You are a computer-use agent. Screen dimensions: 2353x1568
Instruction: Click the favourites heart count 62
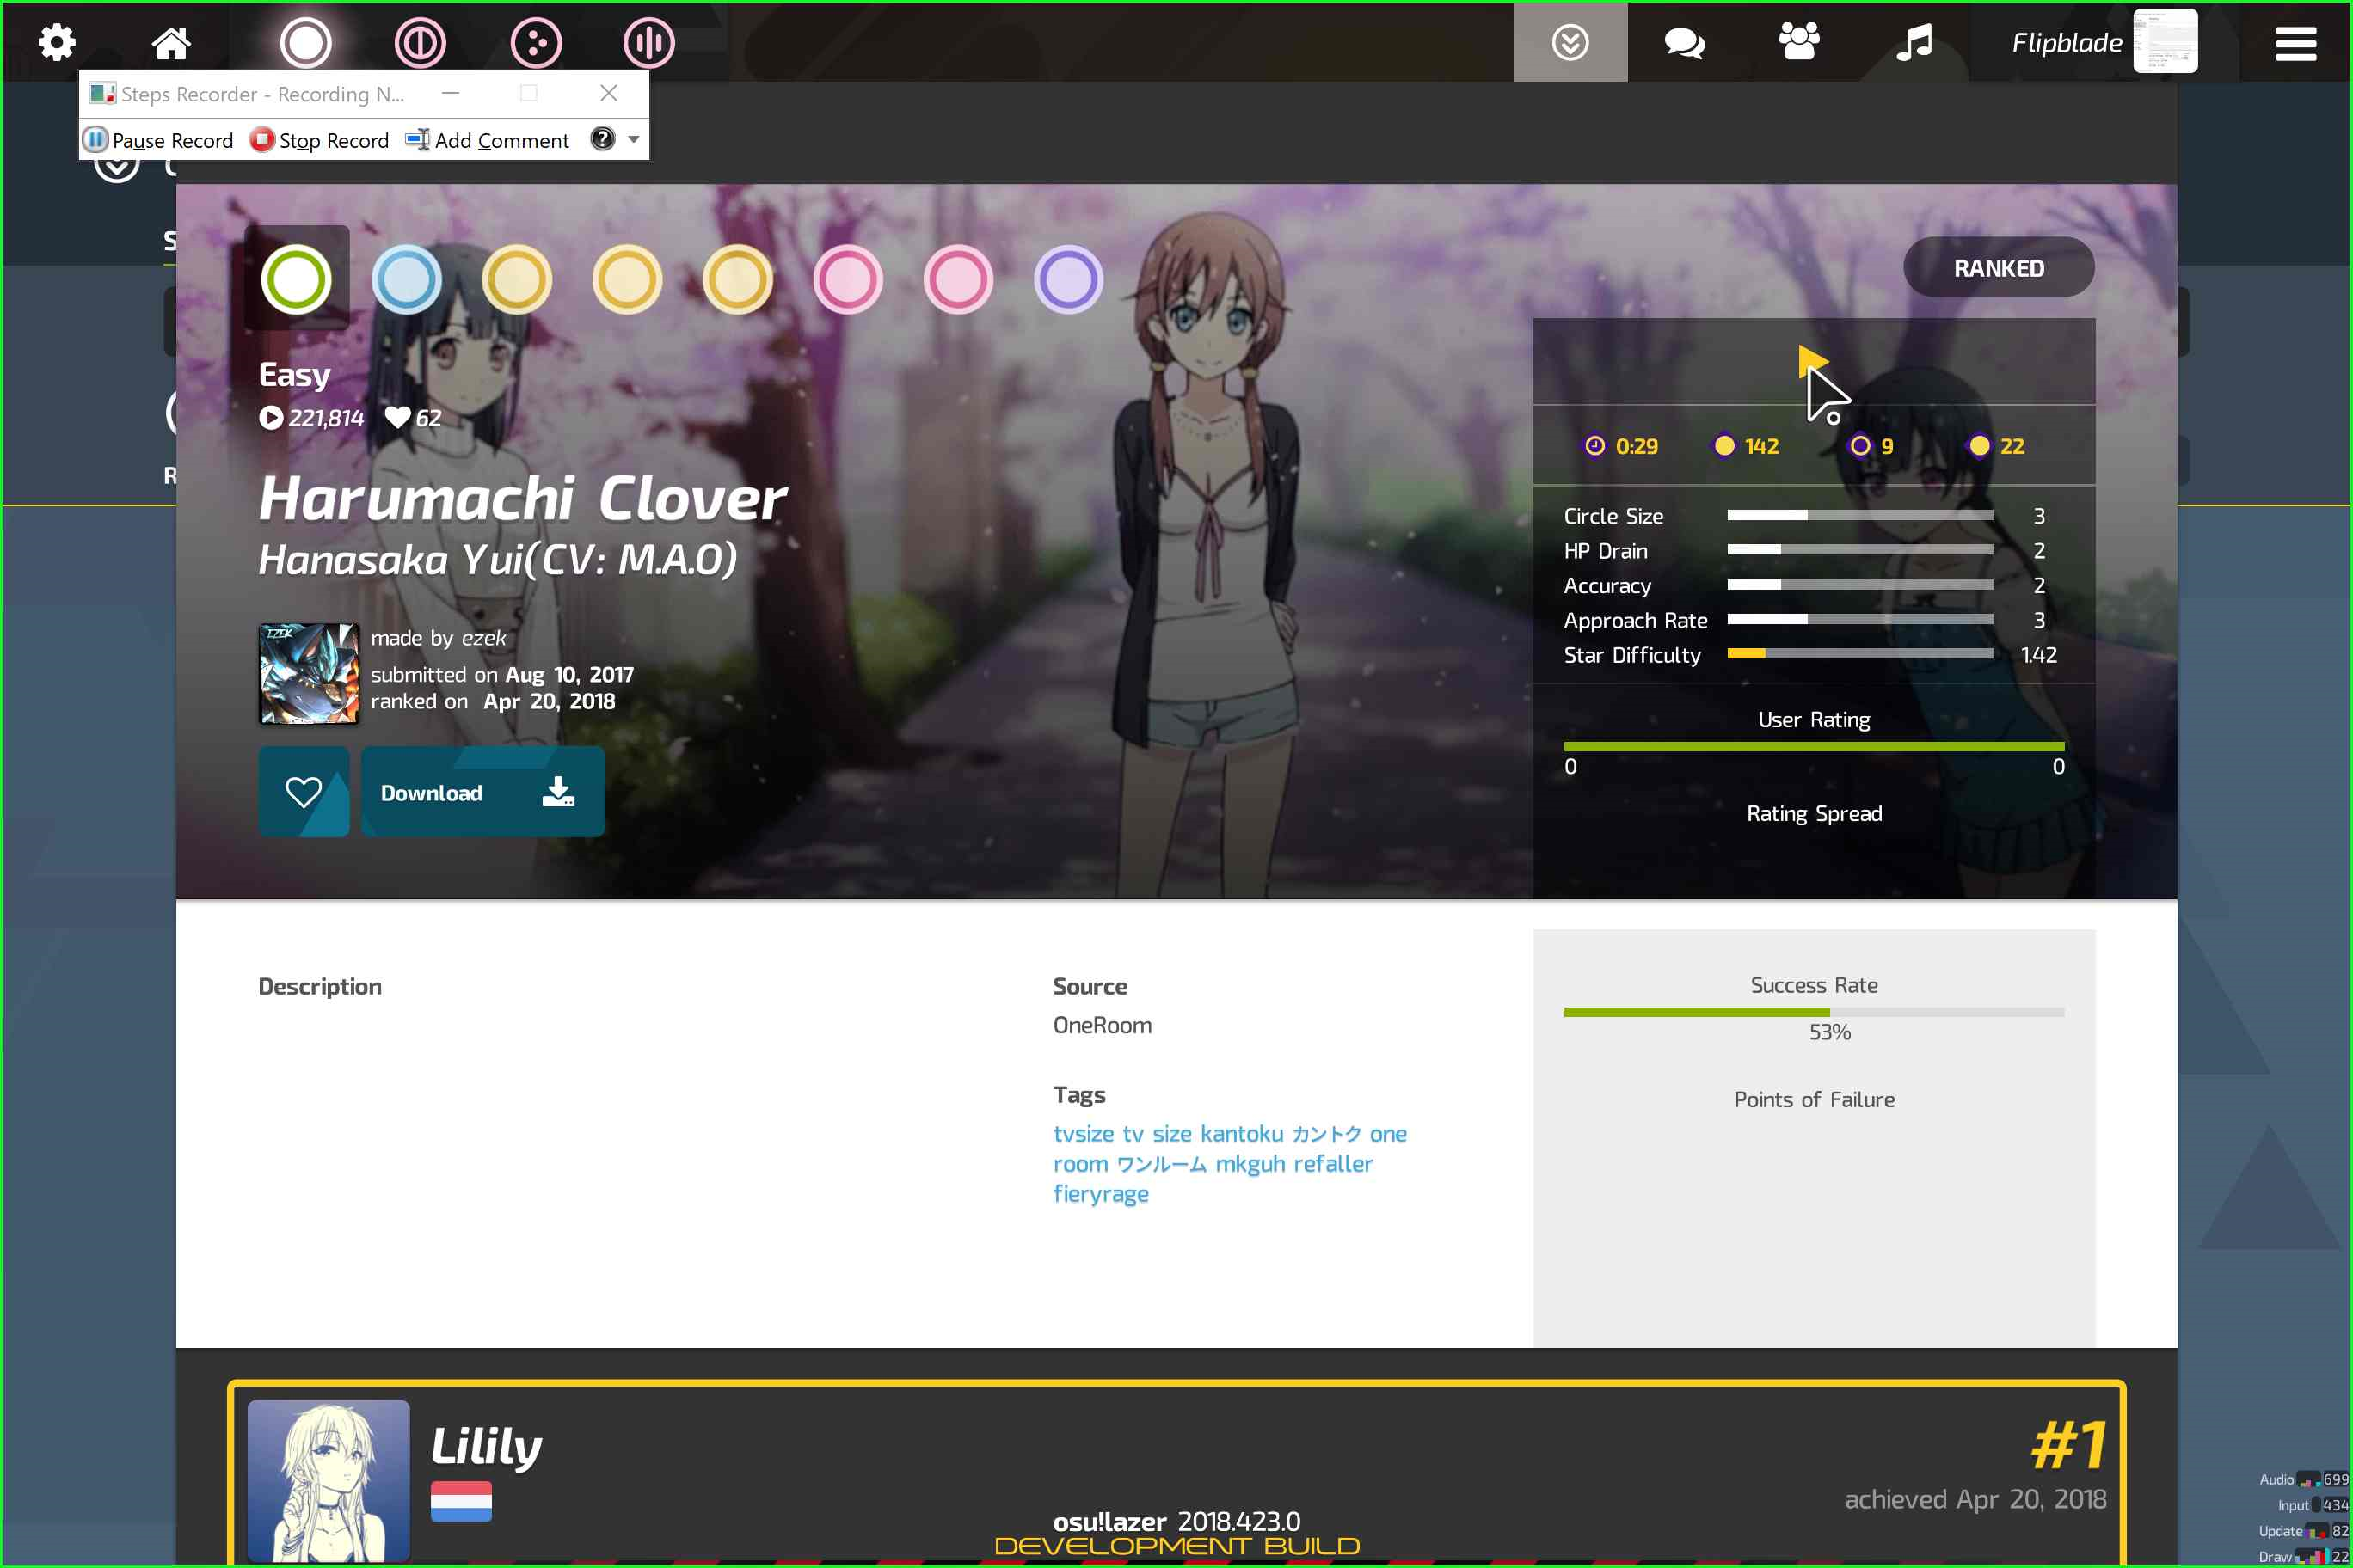(x=413, y=418)
